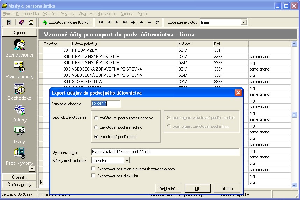Image resolution: width=300 pixels, height=200 pixels.
Task: Close the Export údajov dialog
Action: pos(238,93)
